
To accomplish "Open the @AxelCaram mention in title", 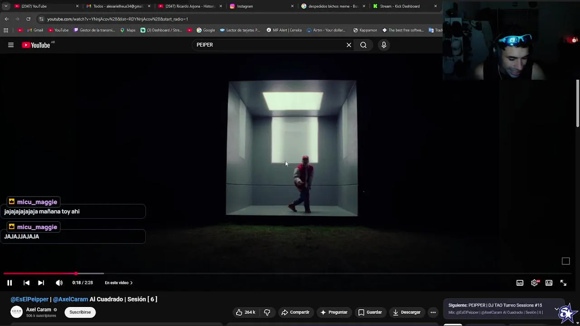I will click(x=70, y=299).
